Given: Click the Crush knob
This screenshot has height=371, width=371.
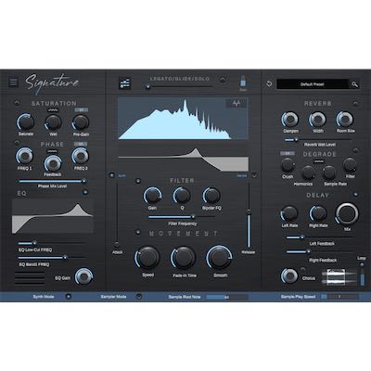Looking at the screenshot, I should coord(288,165).
